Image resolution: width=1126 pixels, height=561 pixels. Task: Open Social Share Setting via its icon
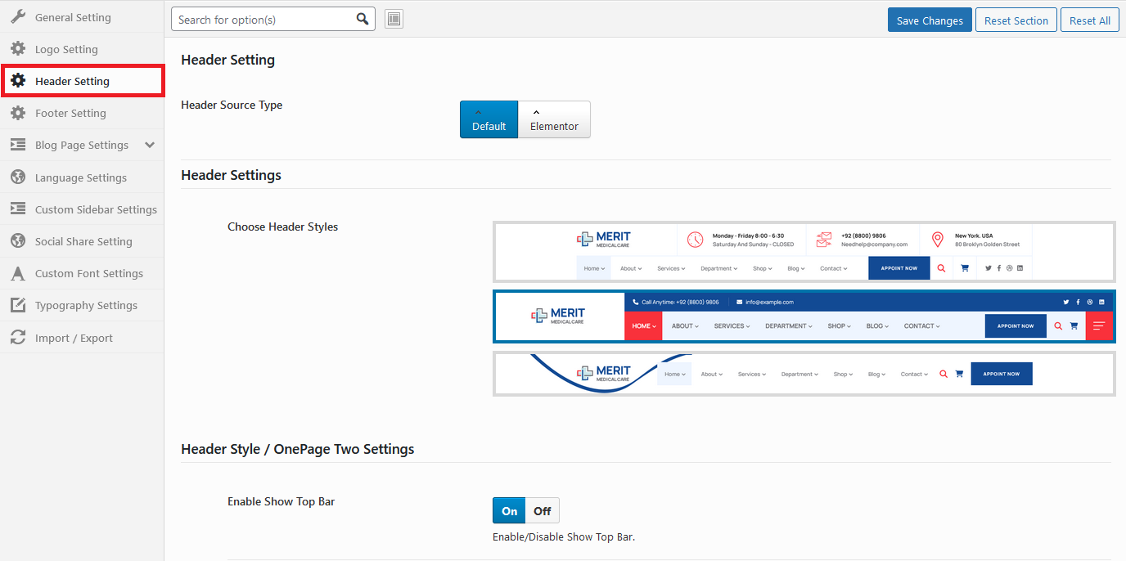[19, 241]
